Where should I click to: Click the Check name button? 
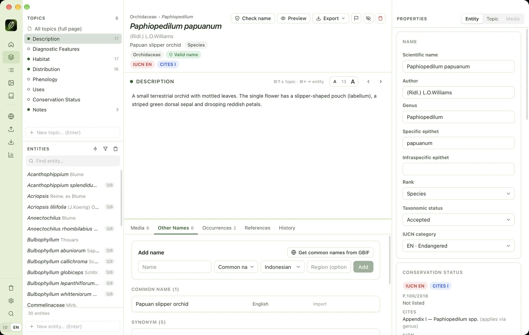click(x=253, y=18)
